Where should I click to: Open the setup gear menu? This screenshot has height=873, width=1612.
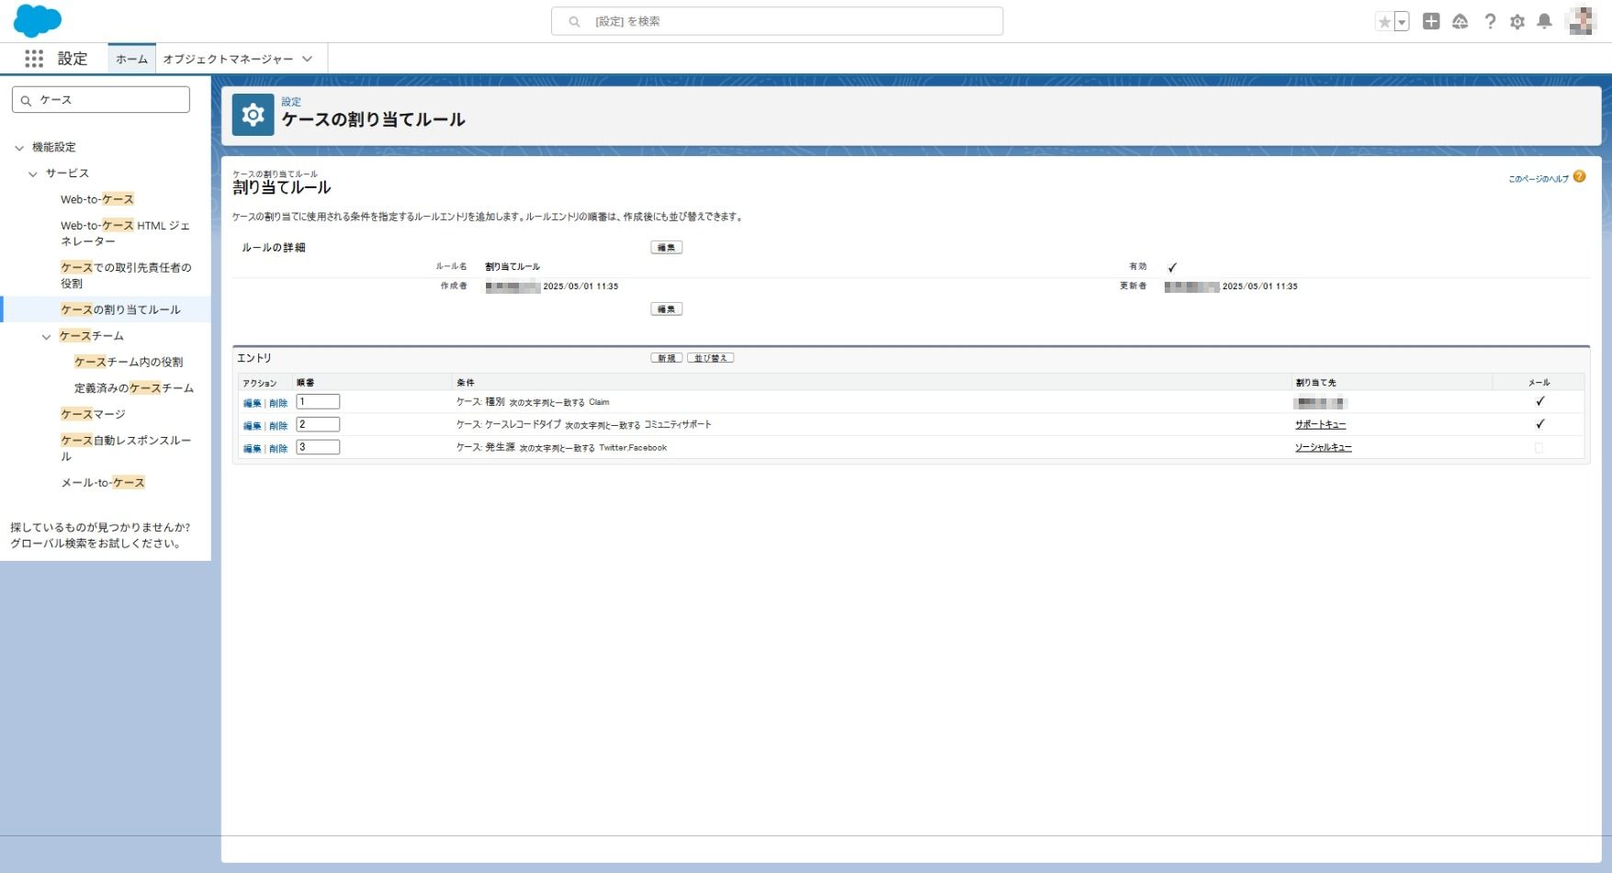(x=1517, y=21)
